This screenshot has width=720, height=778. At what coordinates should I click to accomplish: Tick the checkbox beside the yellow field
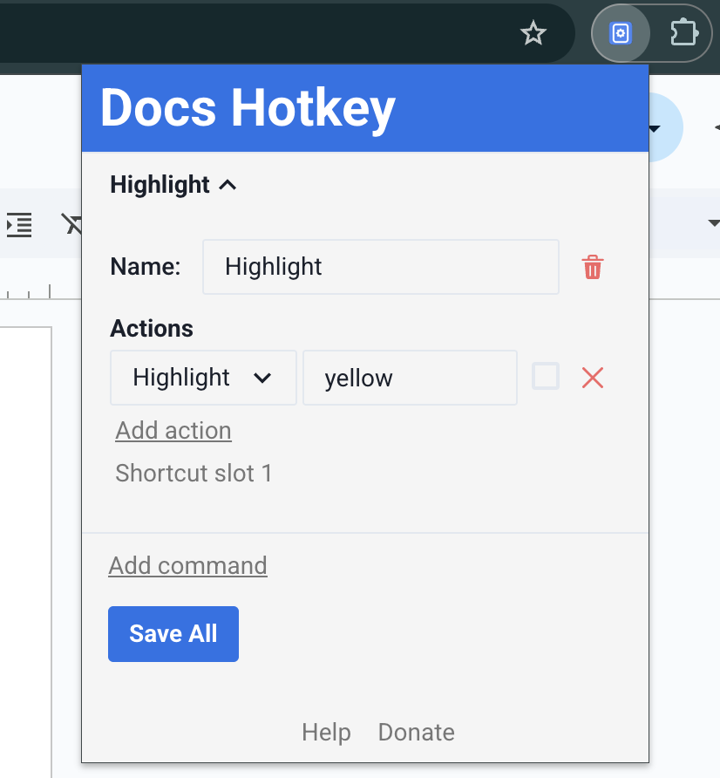546,376
